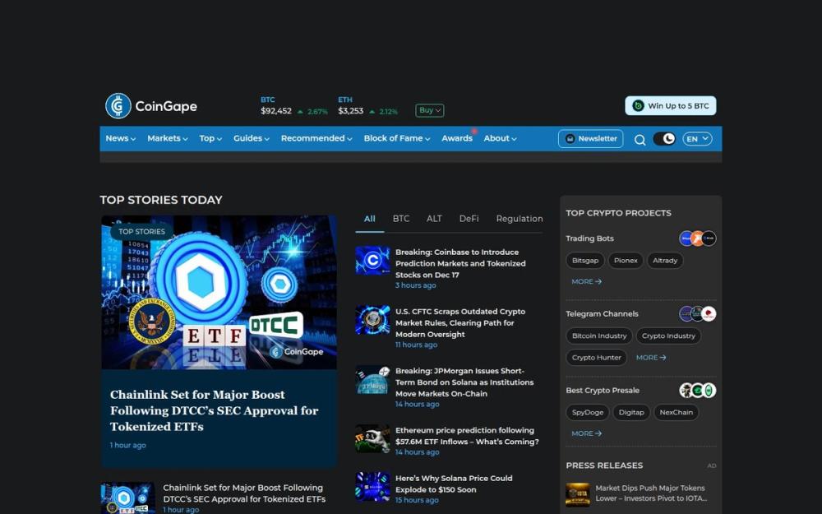Viewport: 822px width, 514px height.
Task: Expand the News menu
Action: click(x=121, y=138)
